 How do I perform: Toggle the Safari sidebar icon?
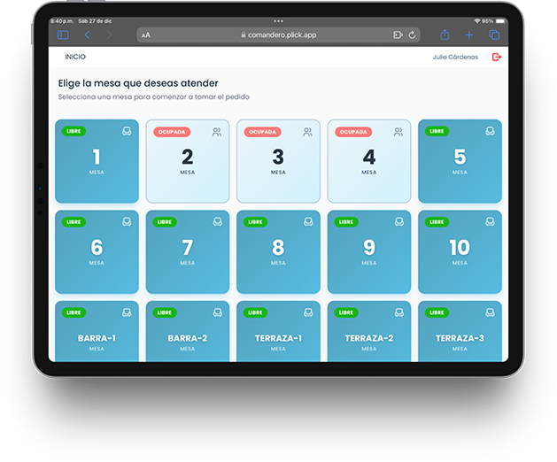click(x=63, y=35)
